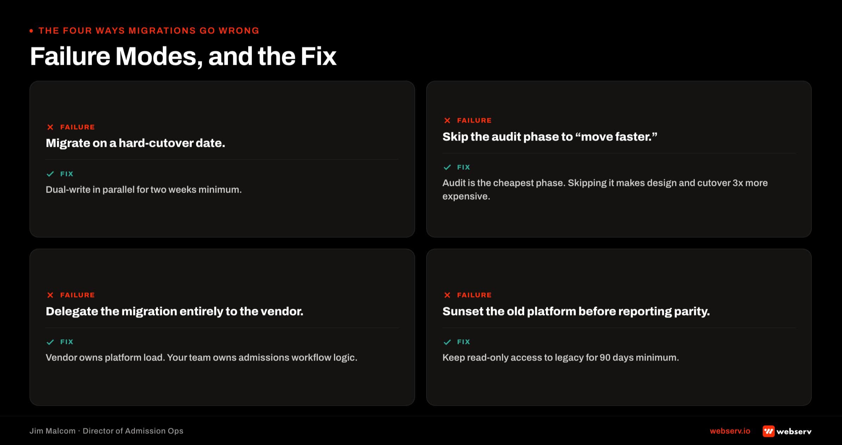Click the green checkmark above audit cheapest phase fix
Viewport: 842px width, 445px height.
447,167
